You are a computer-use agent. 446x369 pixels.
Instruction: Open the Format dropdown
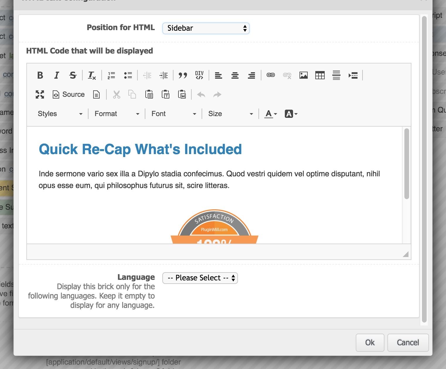pyautogui.click(x=117, y=114)
